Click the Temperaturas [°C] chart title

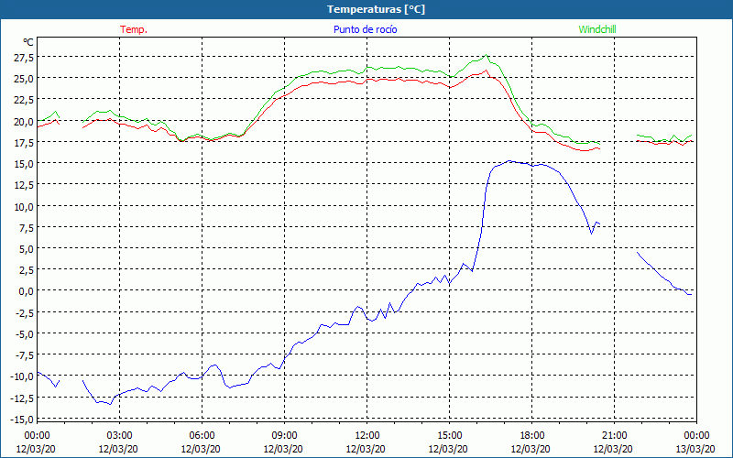click(x=376, y=9)
